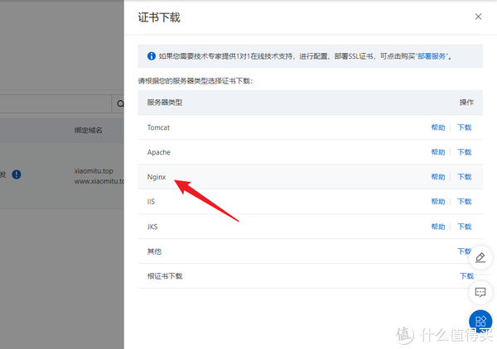Click the 部署服务 purchase link

(x=432, y=56)
